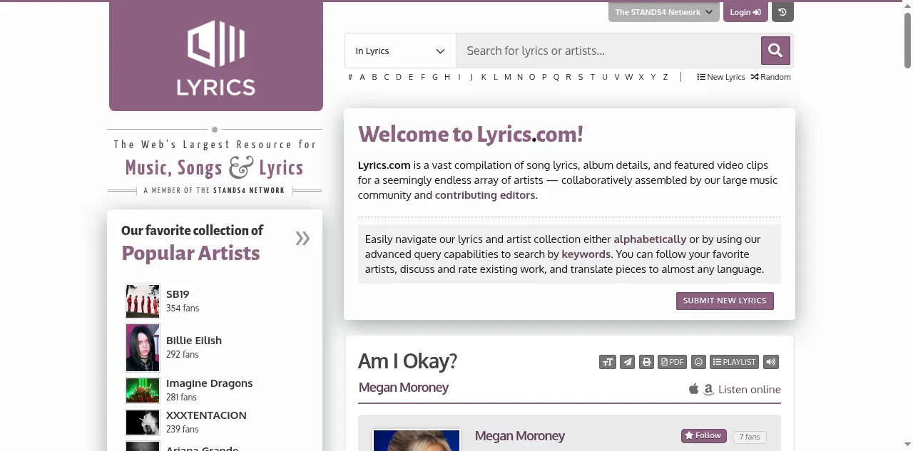
Task: Open the Am I Okay? song title
Action: click(x=407, y=361)
